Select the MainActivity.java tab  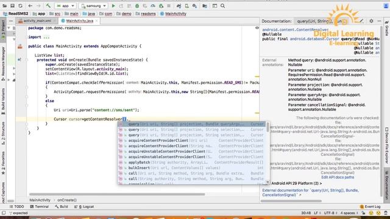coord(80,21)
